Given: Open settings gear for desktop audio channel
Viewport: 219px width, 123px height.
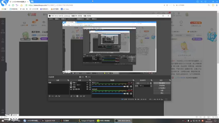Looking at the screenshot, I should point(131,93).
